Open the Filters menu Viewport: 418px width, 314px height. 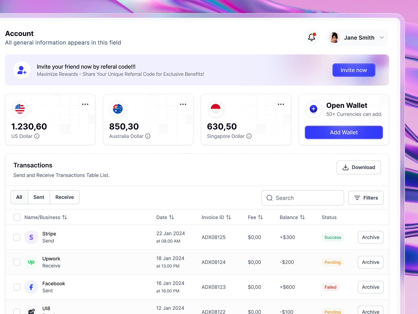point(366,198)
